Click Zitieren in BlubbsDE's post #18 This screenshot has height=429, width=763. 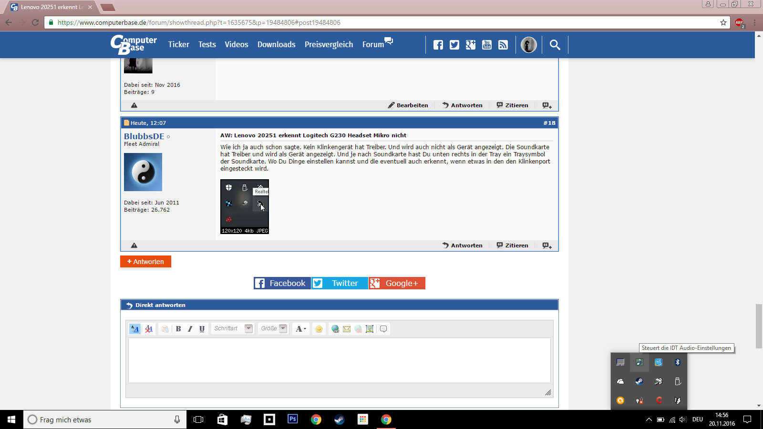[x=512, y=245]
